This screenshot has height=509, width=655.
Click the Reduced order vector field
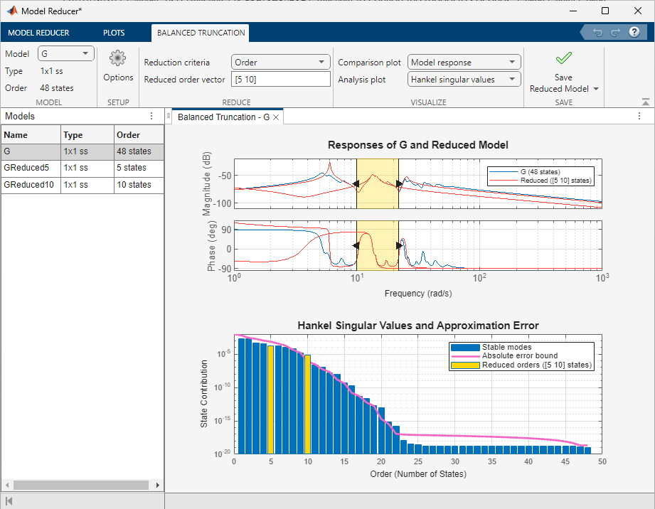click(281, 80)
